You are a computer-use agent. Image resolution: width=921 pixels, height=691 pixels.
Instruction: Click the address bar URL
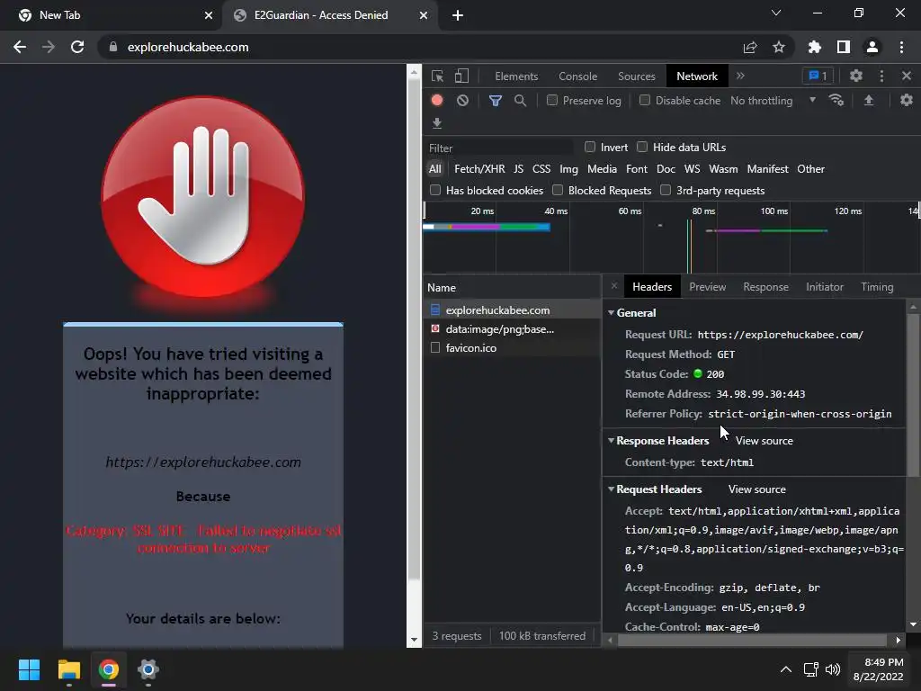(x=188, y=47)
